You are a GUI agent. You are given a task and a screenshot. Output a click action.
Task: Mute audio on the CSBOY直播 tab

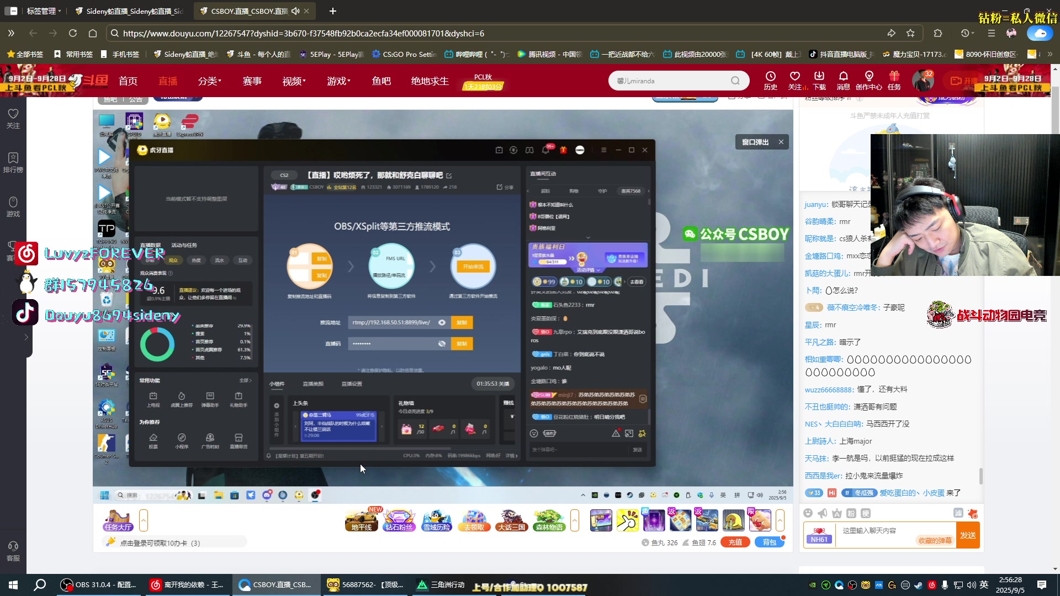tap(295, 11)
